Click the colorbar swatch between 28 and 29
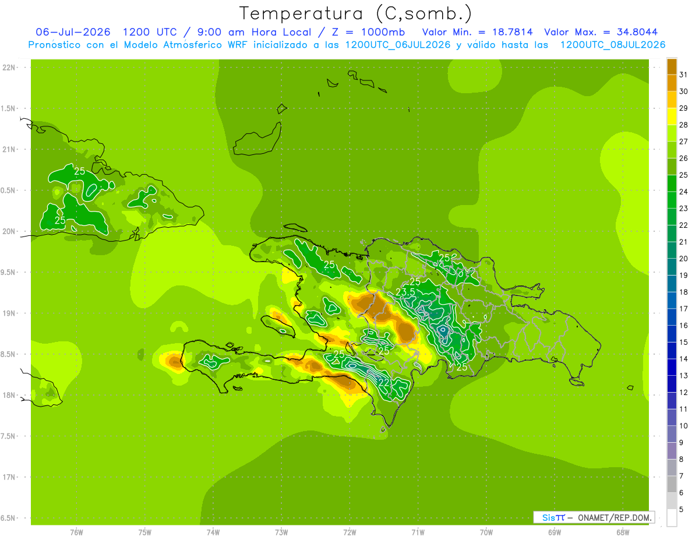Screen dimensions: 699x540 672,117
